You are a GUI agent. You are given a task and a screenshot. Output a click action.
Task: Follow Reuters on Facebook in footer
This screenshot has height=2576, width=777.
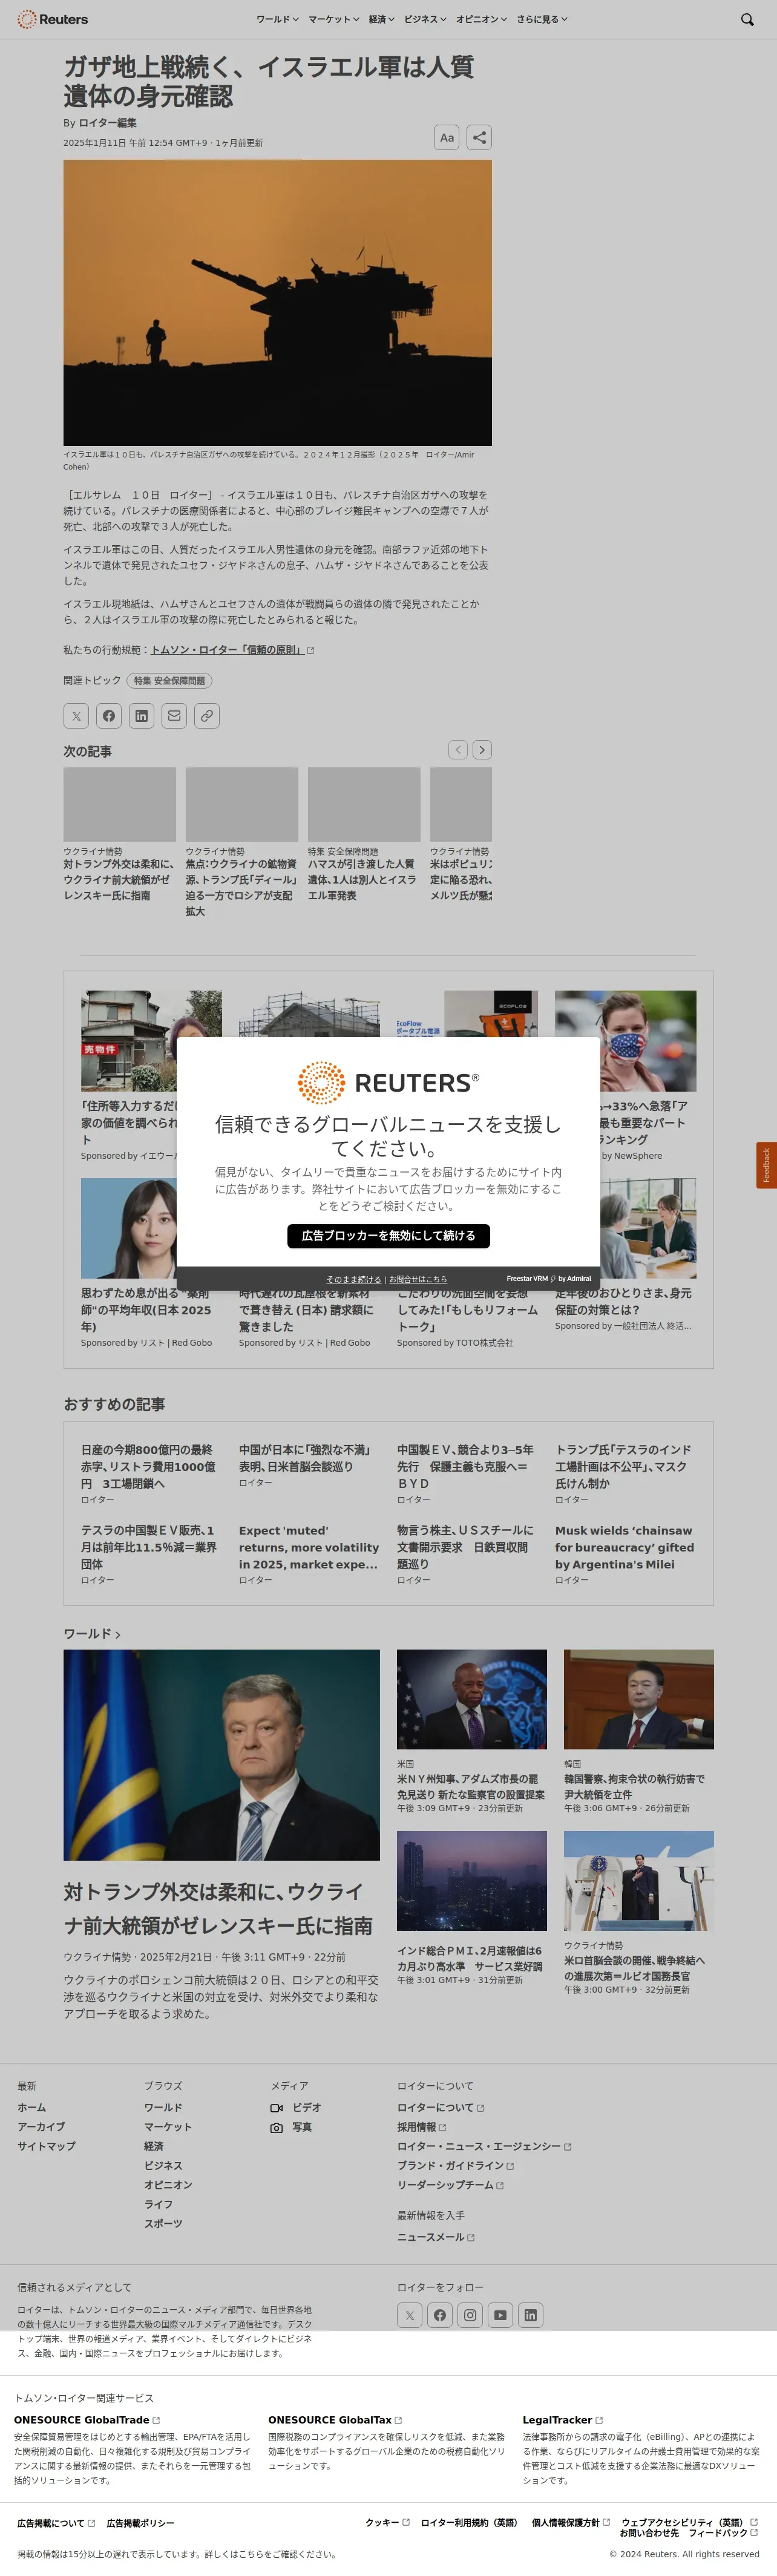[x=440, y=2315]
